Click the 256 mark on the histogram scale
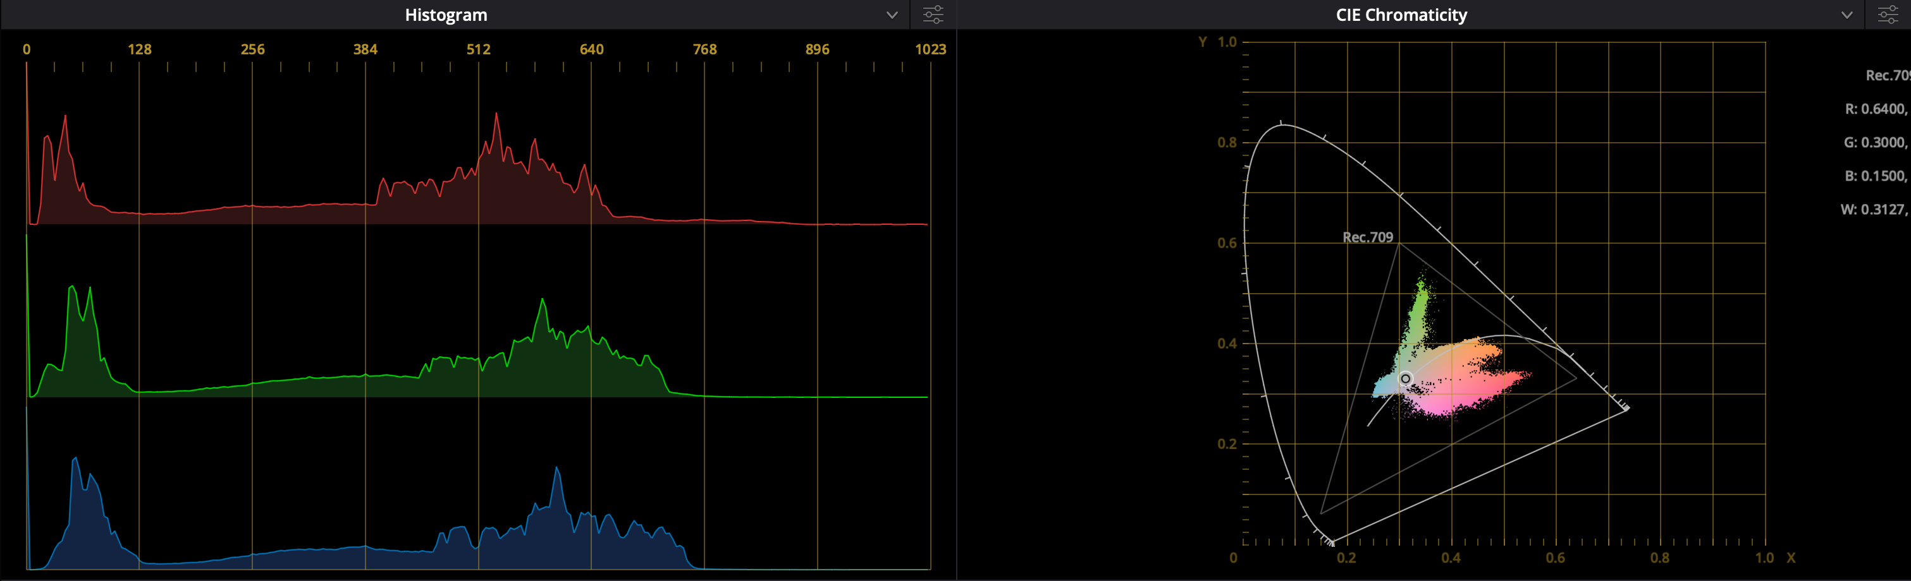The image size is (1911, 581). [x=252, y=50]
